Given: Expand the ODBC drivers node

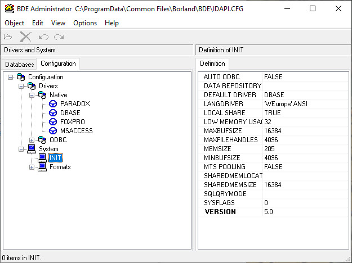Looking at the screenshot, I should (x=32, y=140).
